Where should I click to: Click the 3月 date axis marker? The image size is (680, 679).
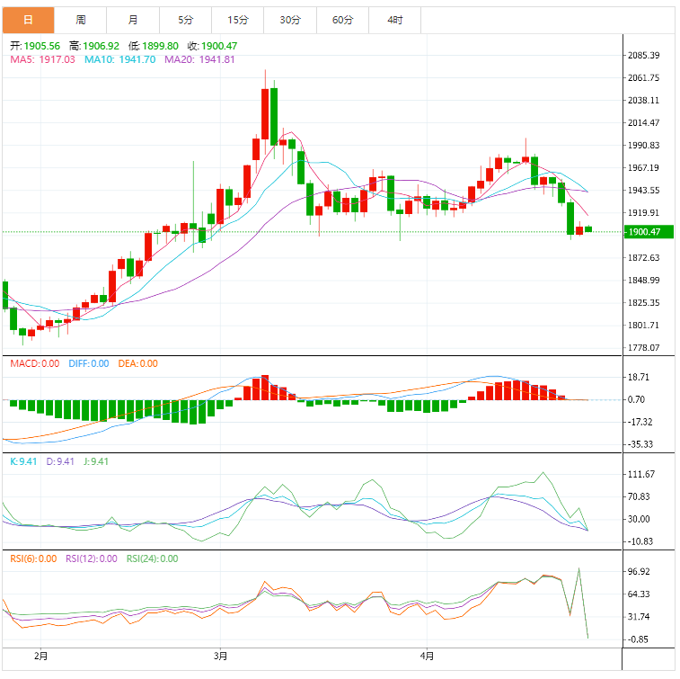(220, 656)
